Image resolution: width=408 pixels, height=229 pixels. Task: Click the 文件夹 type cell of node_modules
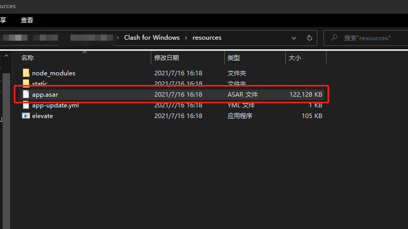[236, 73]
